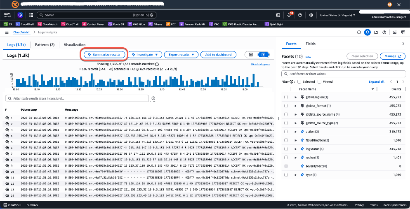Click the question mark icon in page toolbar
This screenshot has width=410, height=209.
point(384,33)
